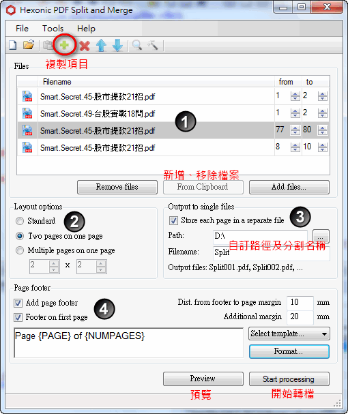The image size is (348, 414).
Task: Open the Help menu
Action: [86, 28]
